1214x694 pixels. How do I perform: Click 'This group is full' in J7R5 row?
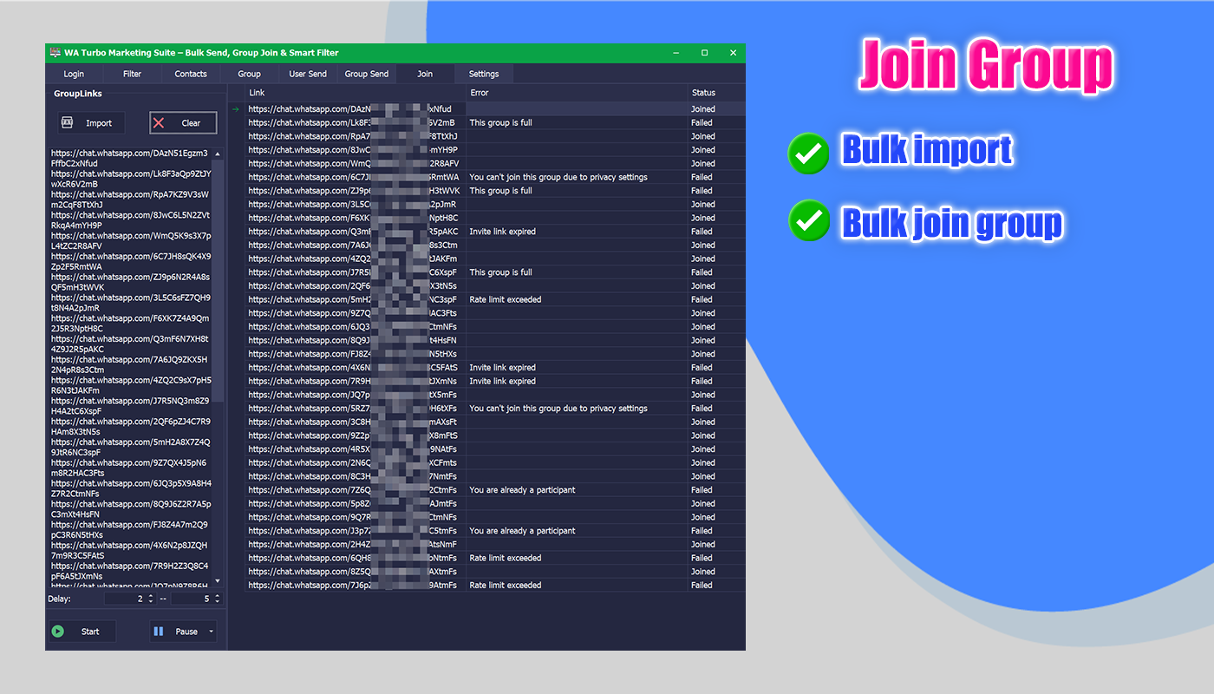(501, 272)
